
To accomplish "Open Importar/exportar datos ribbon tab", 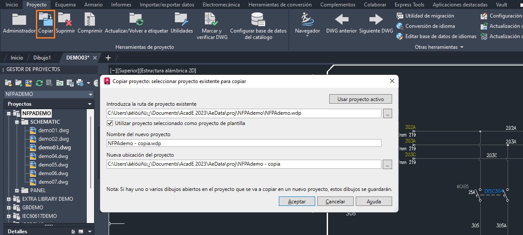I will tap(167, 5).
